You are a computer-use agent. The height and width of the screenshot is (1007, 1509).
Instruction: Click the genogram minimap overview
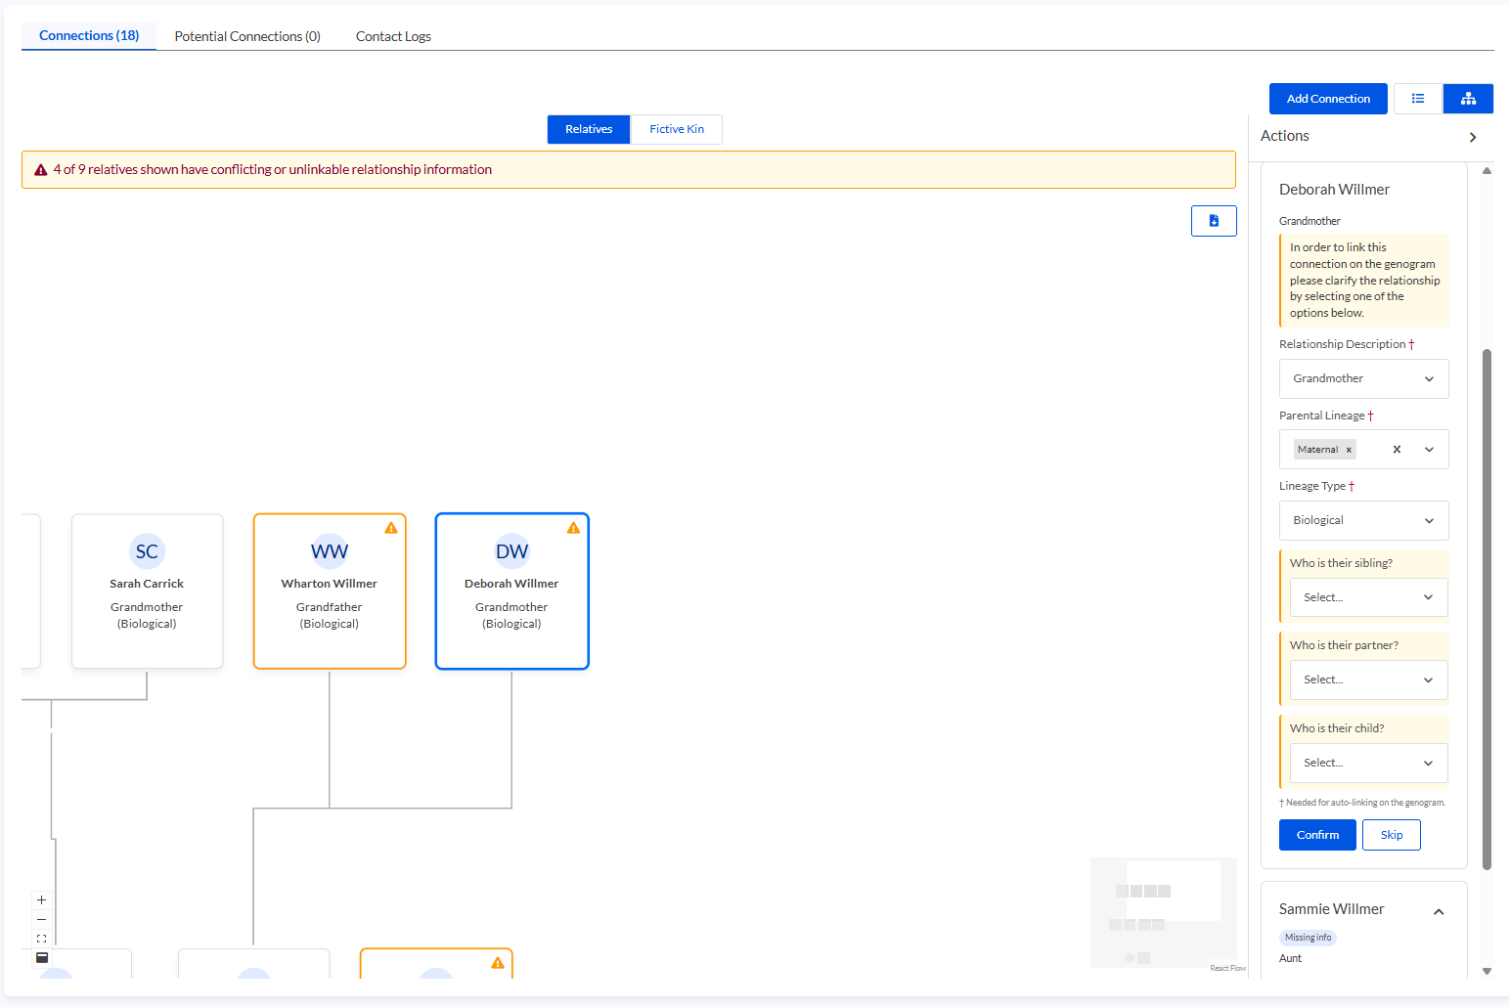(1164, 912)
